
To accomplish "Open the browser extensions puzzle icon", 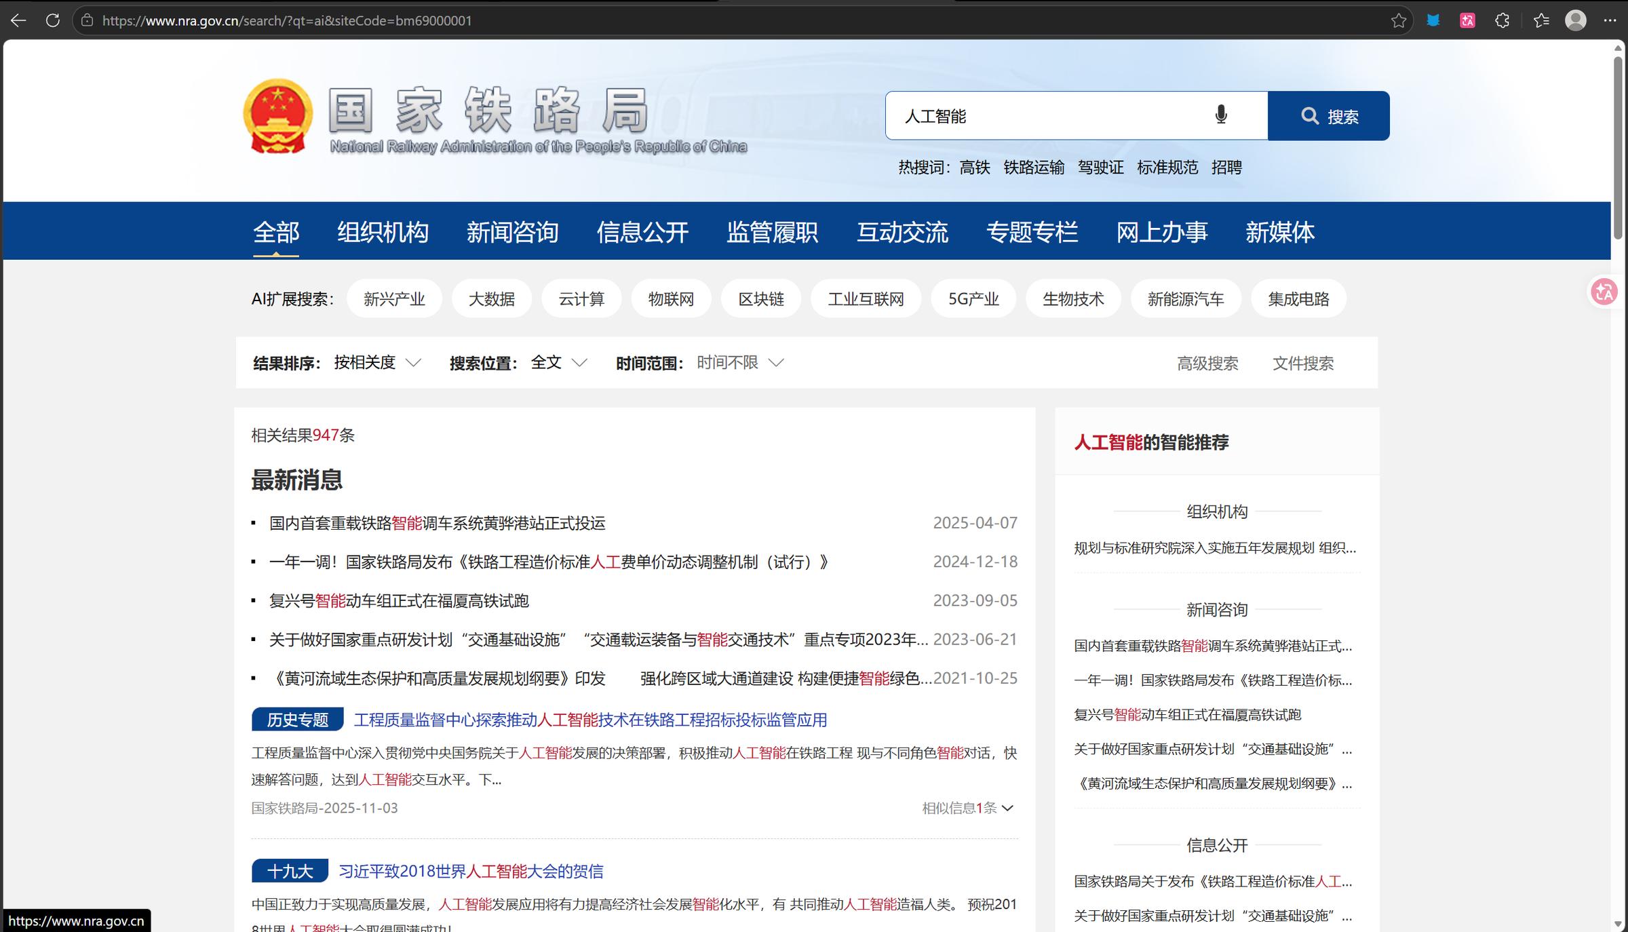I will (1502, 20).
